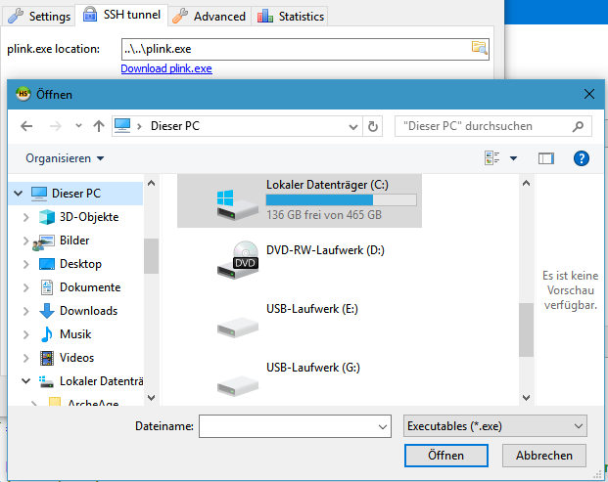Select the Downloads tree item label
Image resolution: width=608 pixels, height=482 pixels.
tap(88, 311)
